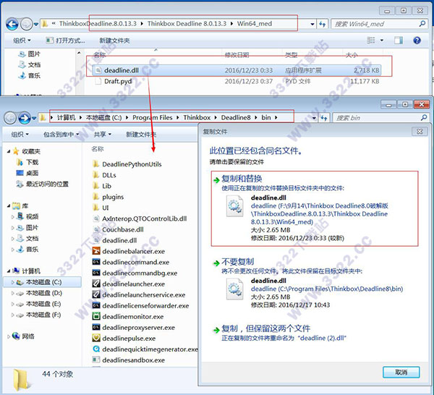Screen dimensions: 434x395
Task: Click the 修改日期 column header in the Win64_med window
Action: [237, 55]
